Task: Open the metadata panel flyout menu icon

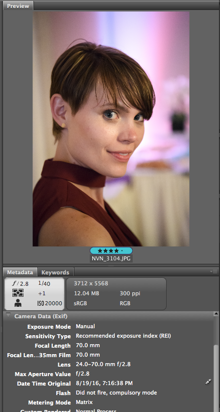Action: [x=214, y=271]
